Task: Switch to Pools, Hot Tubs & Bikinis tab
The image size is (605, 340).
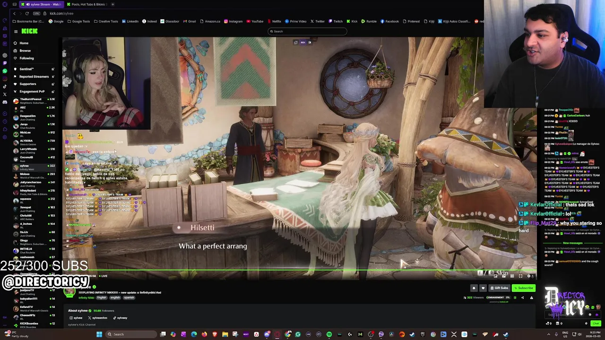Action: [87, 4]
